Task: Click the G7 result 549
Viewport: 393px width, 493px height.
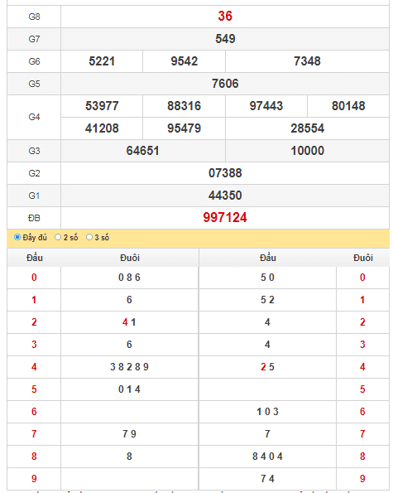Action: click(225, 39)
